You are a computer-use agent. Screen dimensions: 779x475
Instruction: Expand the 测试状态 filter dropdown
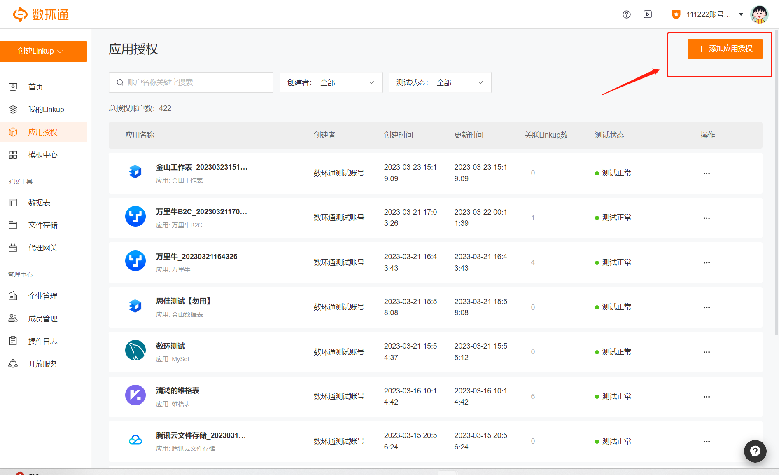[439, 82]
